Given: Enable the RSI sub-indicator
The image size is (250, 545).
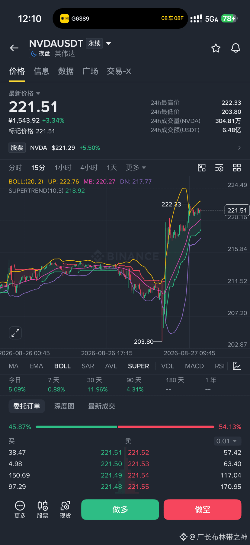Looking at the screenshot, I should click(220, 366).
